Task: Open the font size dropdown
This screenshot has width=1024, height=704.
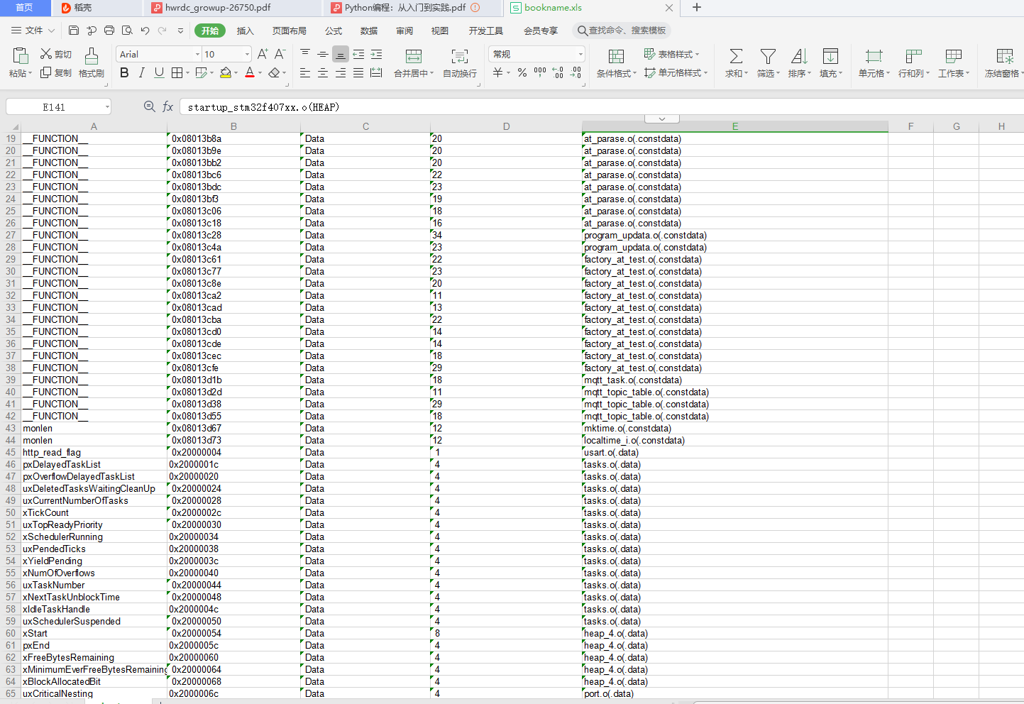Action: coord(247,54)
